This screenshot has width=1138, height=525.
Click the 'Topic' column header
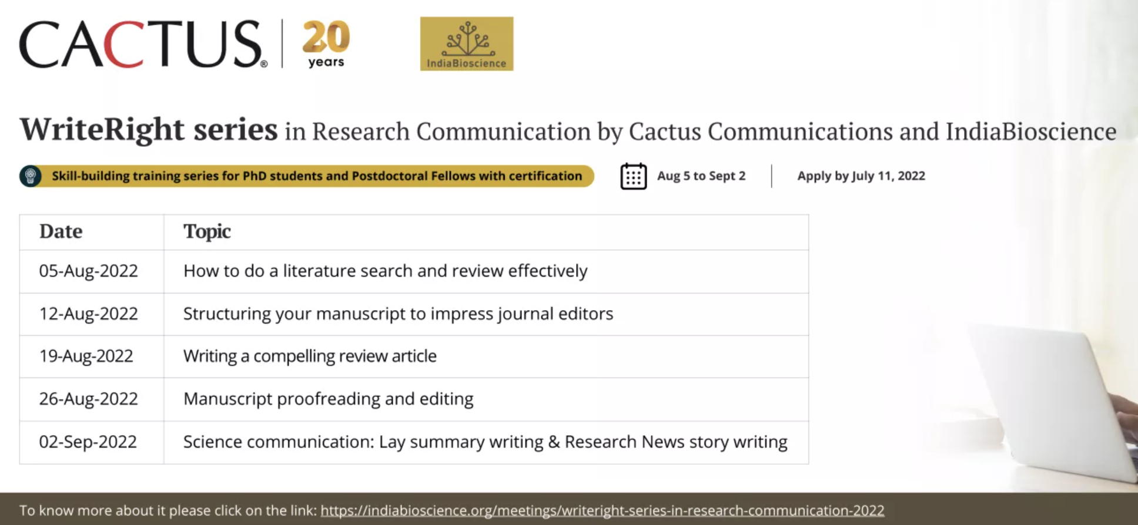[x=207, y=231]
